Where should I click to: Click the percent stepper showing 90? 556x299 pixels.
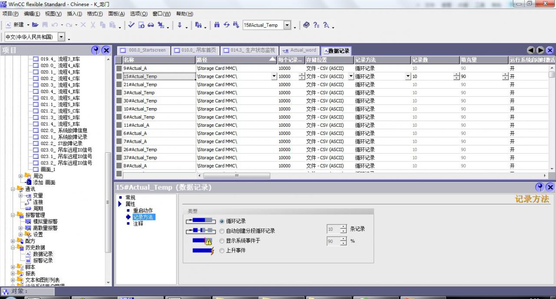click(344, 241)
